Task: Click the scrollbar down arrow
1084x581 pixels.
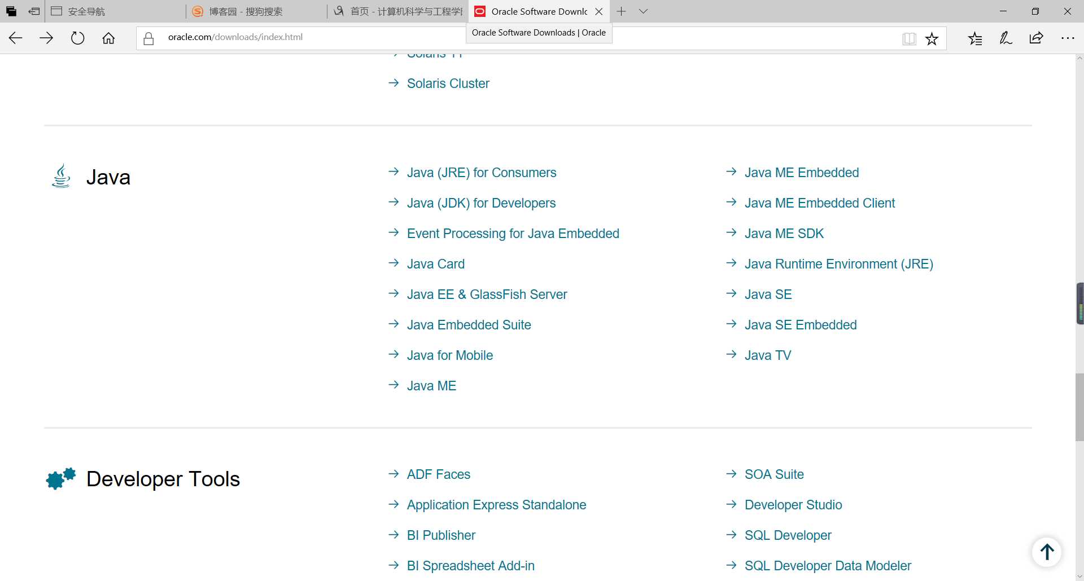Action: coord(1079,576)
